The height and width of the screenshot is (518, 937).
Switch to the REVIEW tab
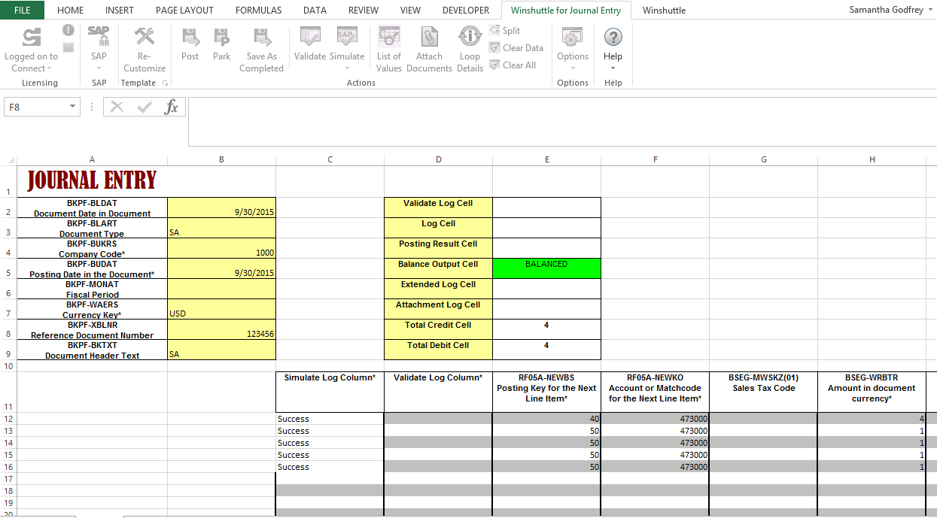pos(364,10)
